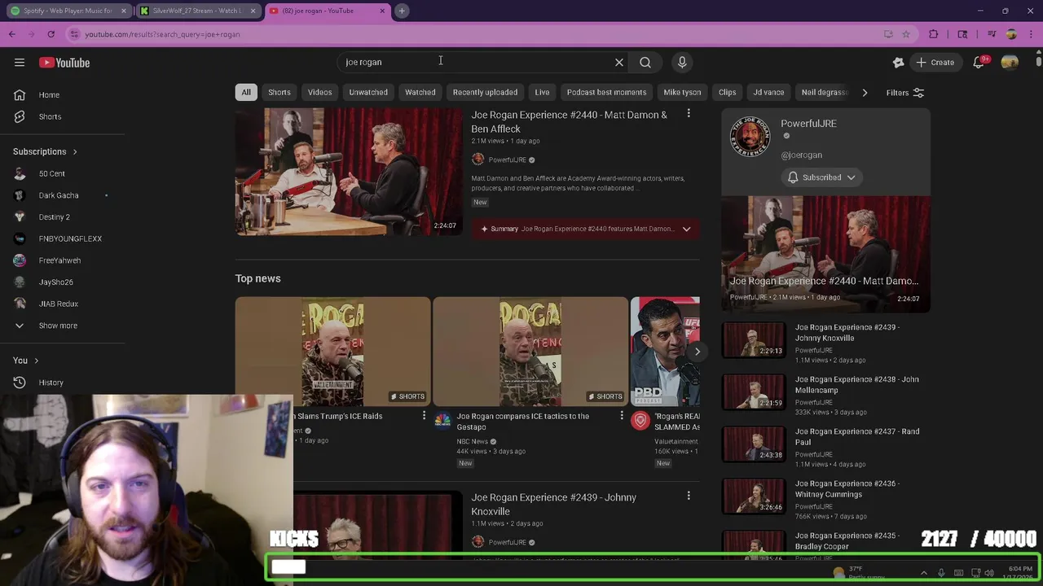1043x586 pixels.
Task: Open more options for NBC News short
Action: [x=622, y=416]
